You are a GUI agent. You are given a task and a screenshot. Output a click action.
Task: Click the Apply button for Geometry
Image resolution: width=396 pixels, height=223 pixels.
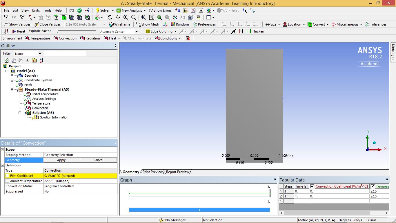[61, 160]
